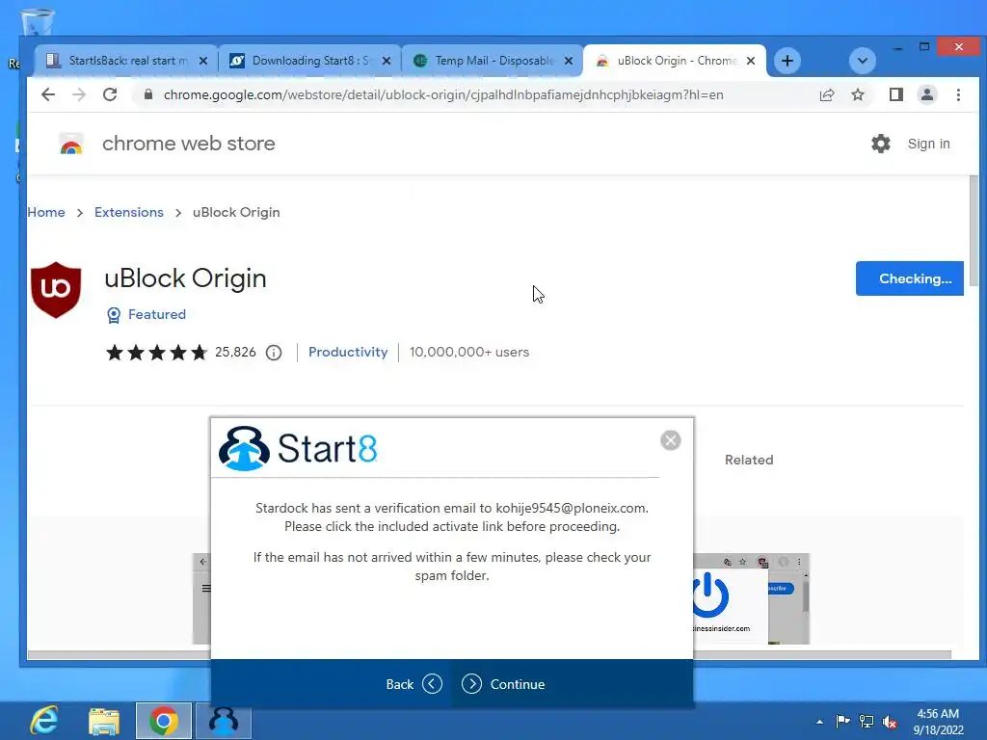
Task: Open a new tab with the plus button
Action: coord(787,61)
